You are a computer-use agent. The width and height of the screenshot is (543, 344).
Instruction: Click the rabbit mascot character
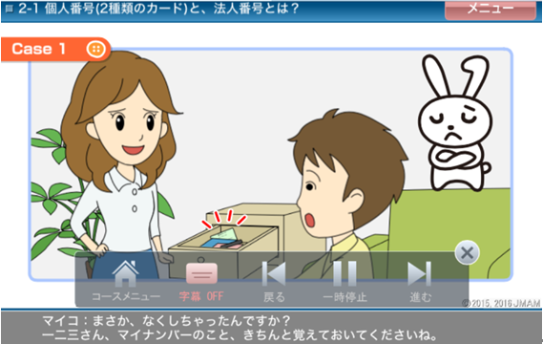tap(454, 123)
